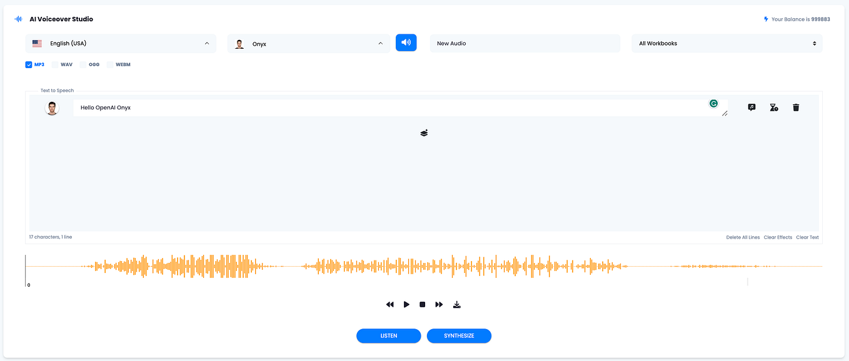This screenshot has width=849, height=361.
Task: Click the layers icon below the text line
Action: (424, 132)
